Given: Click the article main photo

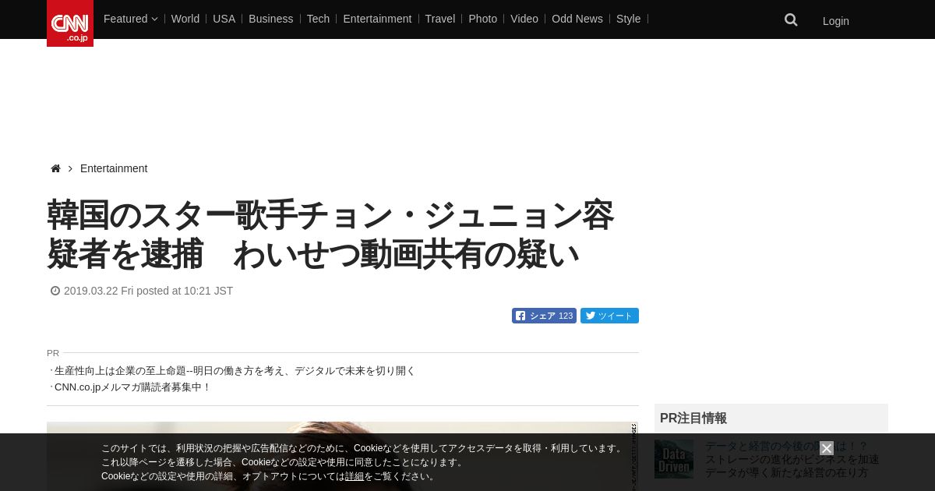Looking at the screenshot, I should coord(343,456).
